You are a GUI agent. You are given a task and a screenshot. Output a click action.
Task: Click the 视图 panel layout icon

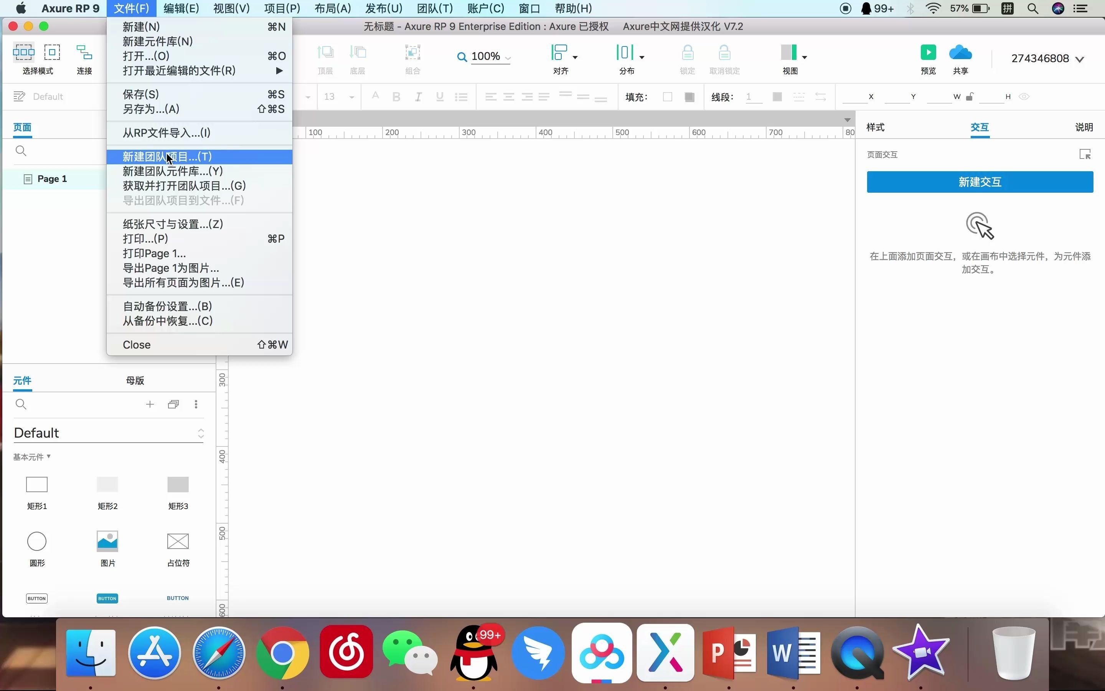pos(789,52)
